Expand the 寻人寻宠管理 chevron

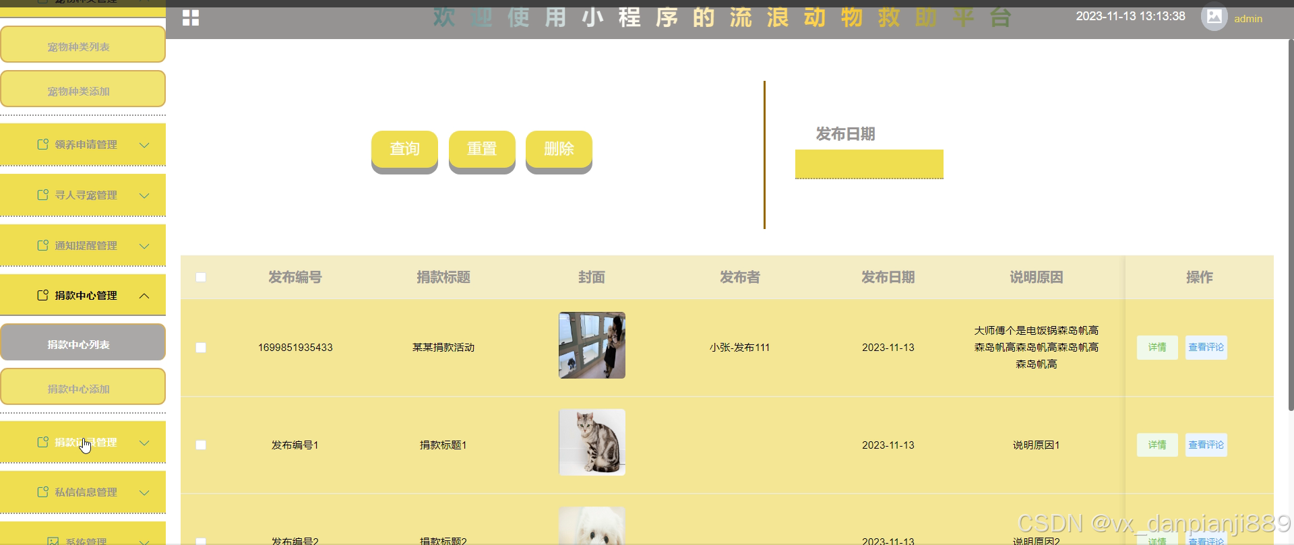point(144,195)
